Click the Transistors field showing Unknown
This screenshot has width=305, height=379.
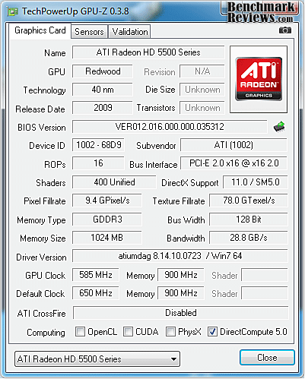click(x=202, y=108)
